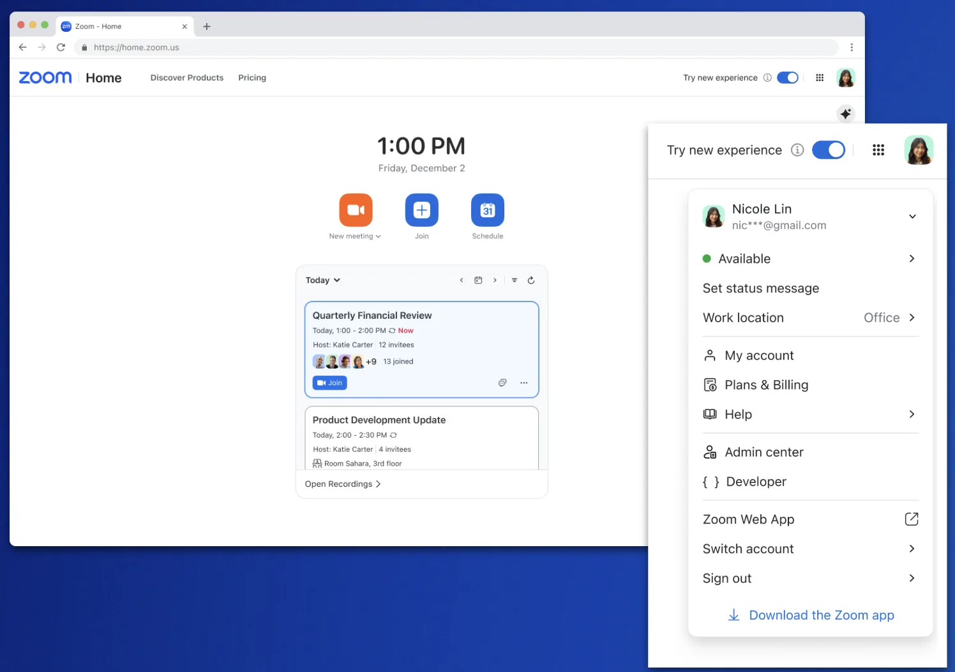Go to previous day in calendar widget

pos(462,280)
